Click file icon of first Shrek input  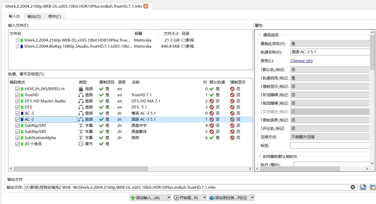[x=18, y=40]
